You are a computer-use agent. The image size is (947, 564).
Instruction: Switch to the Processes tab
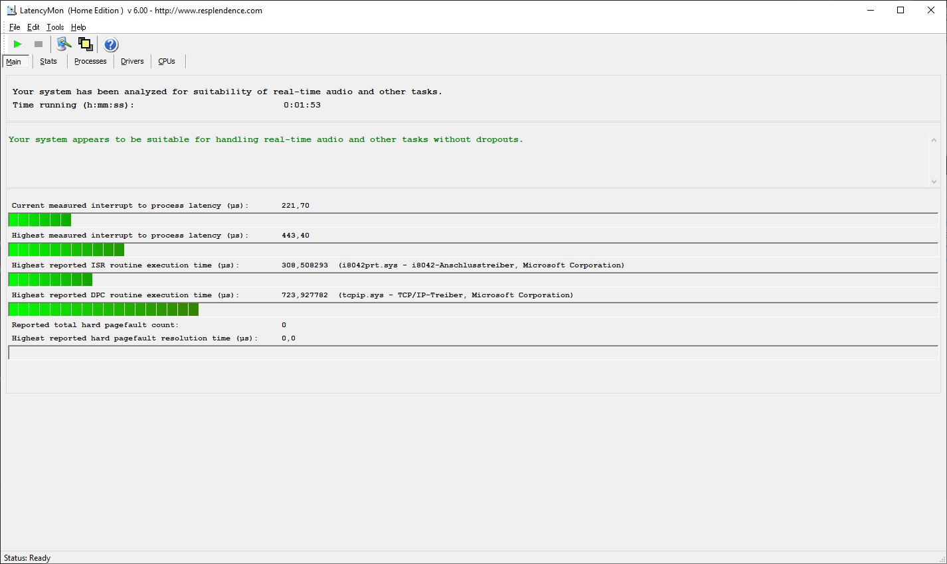90,61
